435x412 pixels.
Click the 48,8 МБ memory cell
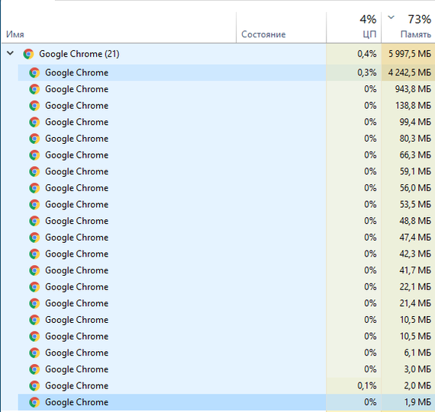click(x=408, y=221)
